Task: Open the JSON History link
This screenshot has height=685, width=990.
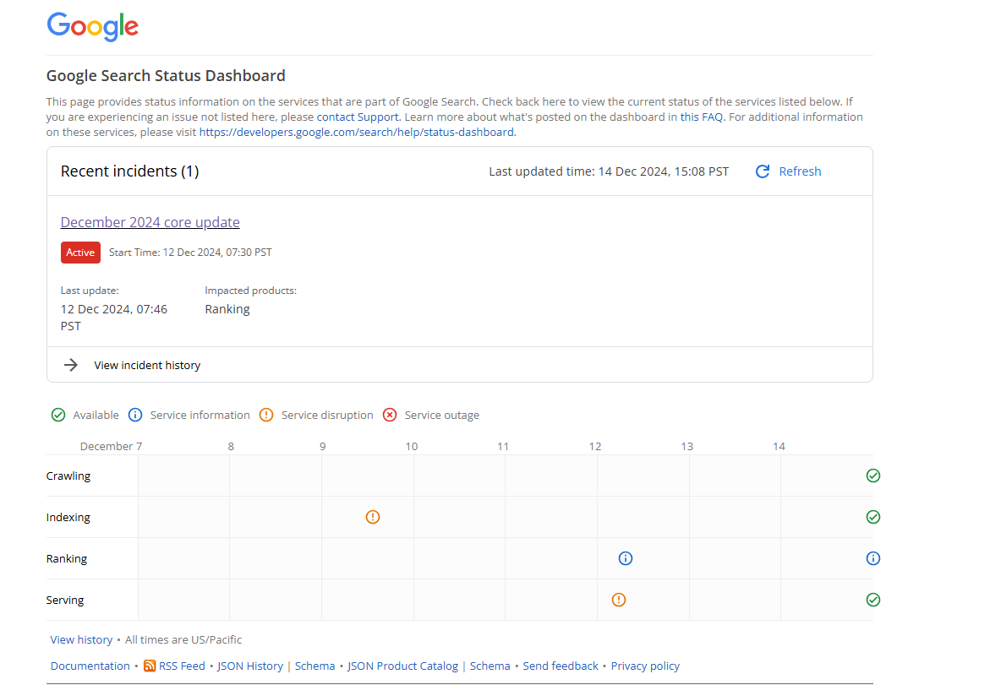Action: coord(250,666)
